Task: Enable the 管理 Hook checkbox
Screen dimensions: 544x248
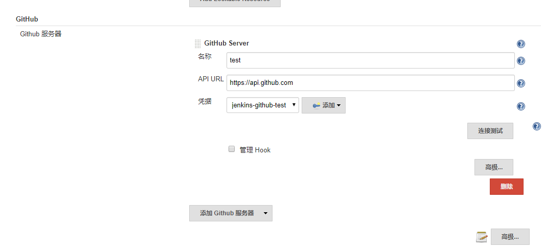Action: coord(232,149)
